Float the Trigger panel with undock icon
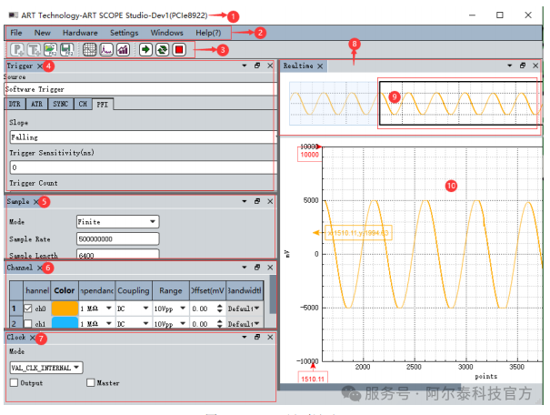Image resolution: width=550 pixels, height=415 pixels. 257,66
